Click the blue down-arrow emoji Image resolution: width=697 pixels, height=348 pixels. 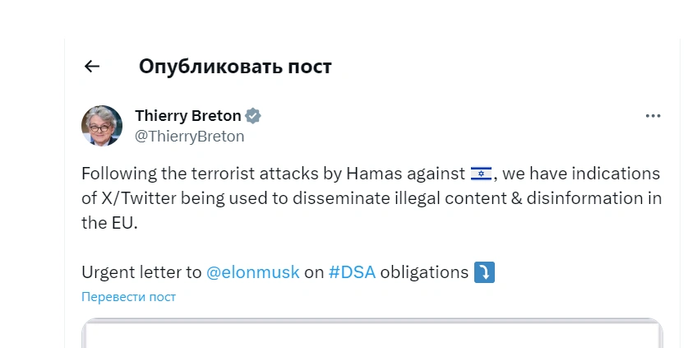click(x=484, y=272)
